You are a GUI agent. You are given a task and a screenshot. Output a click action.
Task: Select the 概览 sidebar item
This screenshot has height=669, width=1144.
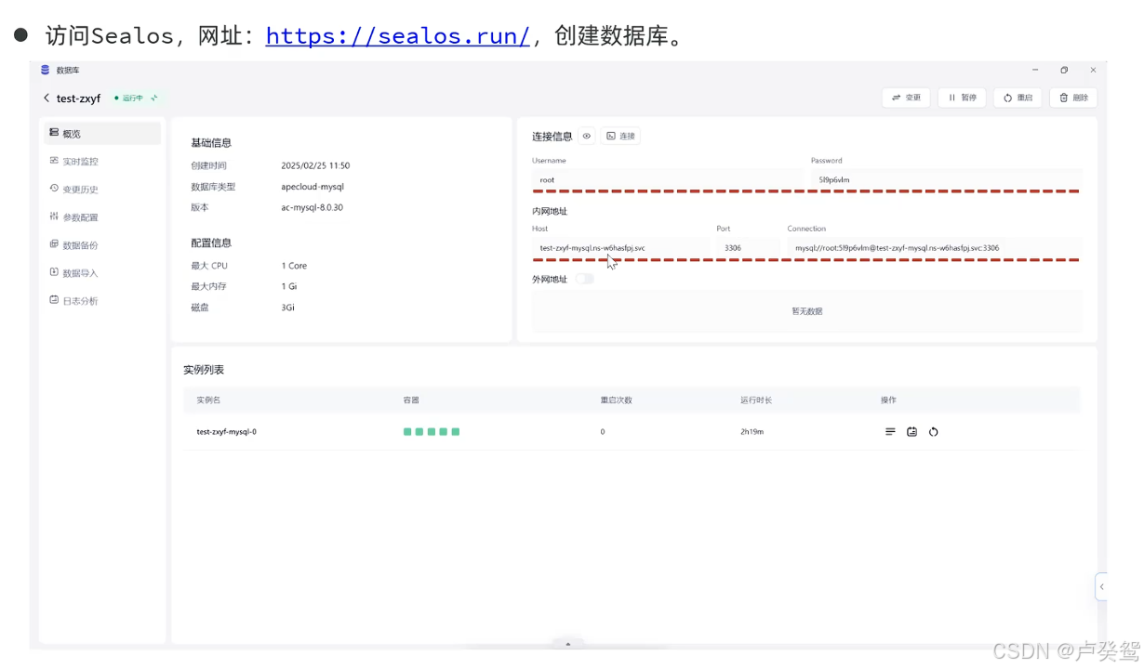point(102,133)
